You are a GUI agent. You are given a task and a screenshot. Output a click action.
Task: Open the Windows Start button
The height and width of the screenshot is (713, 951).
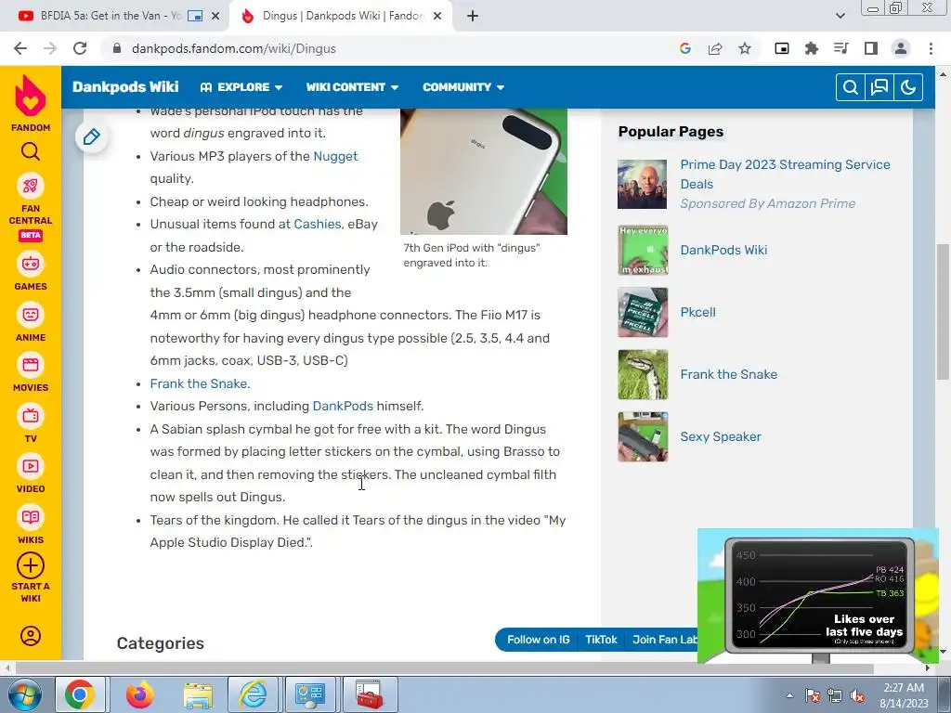pyautogui.click(x=25, y=695)
